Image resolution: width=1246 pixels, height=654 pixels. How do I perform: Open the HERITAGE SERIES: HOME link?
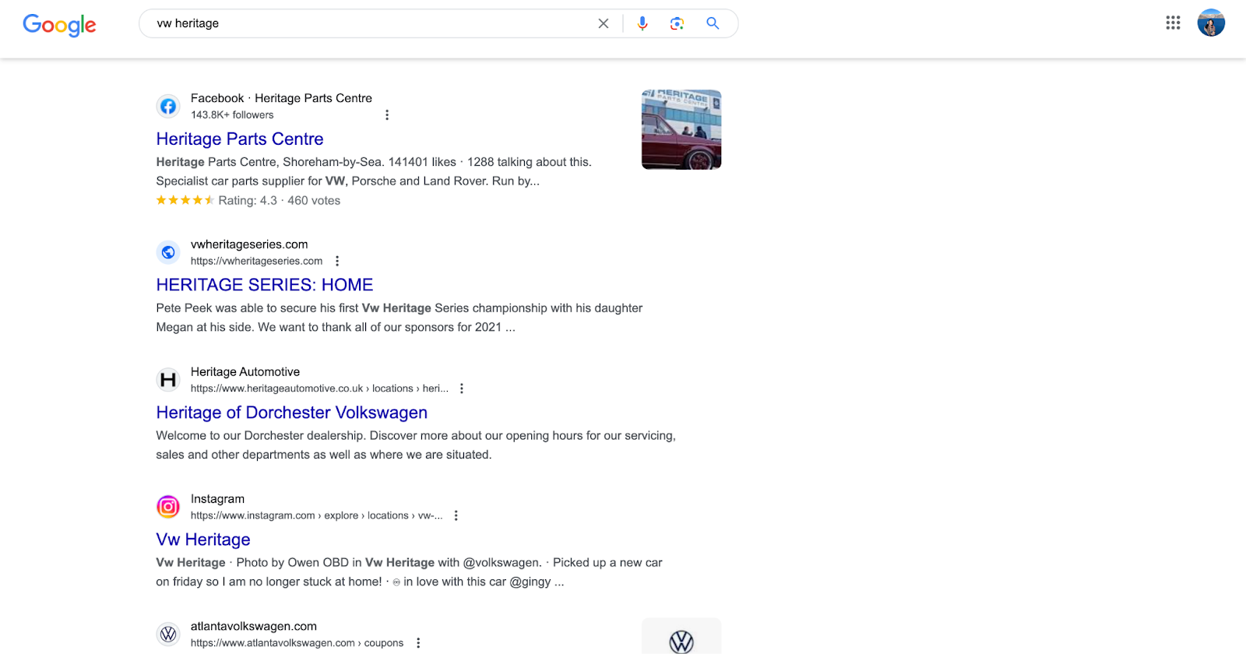[x=265, y=285]
